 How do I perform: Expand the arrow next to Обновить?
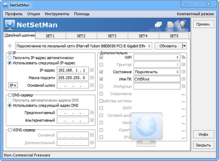(184, 46)
